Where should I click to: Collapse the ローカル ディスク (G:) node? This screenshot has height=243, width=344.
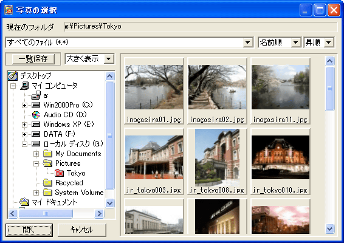click(x=24, y=144)
